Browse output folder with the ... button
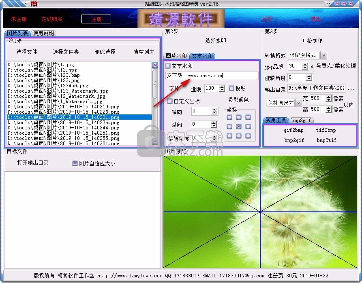The width and height of the screenshot is (362, 283). point(351,89)
